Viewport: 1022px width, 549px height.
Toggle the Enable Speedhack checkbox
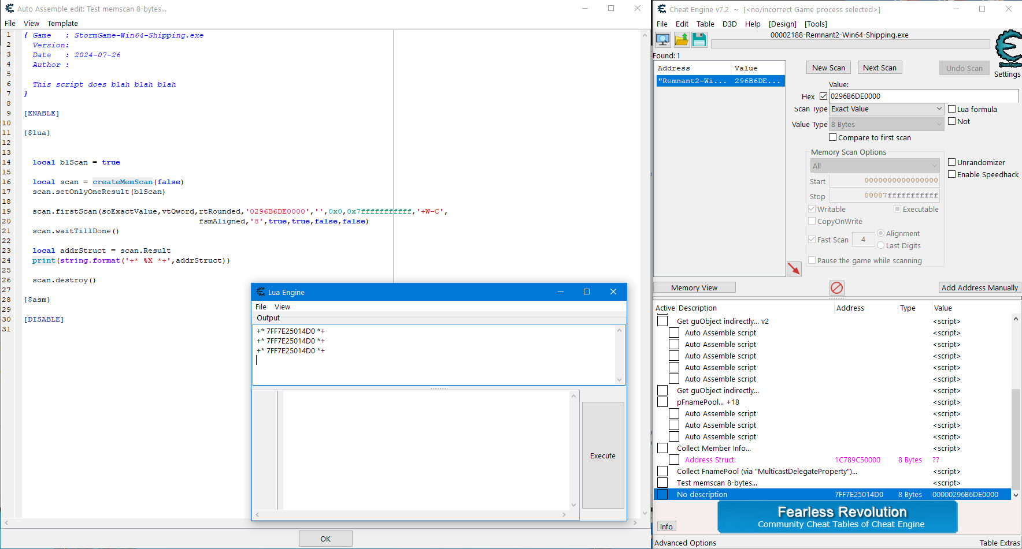pos(951,174)
